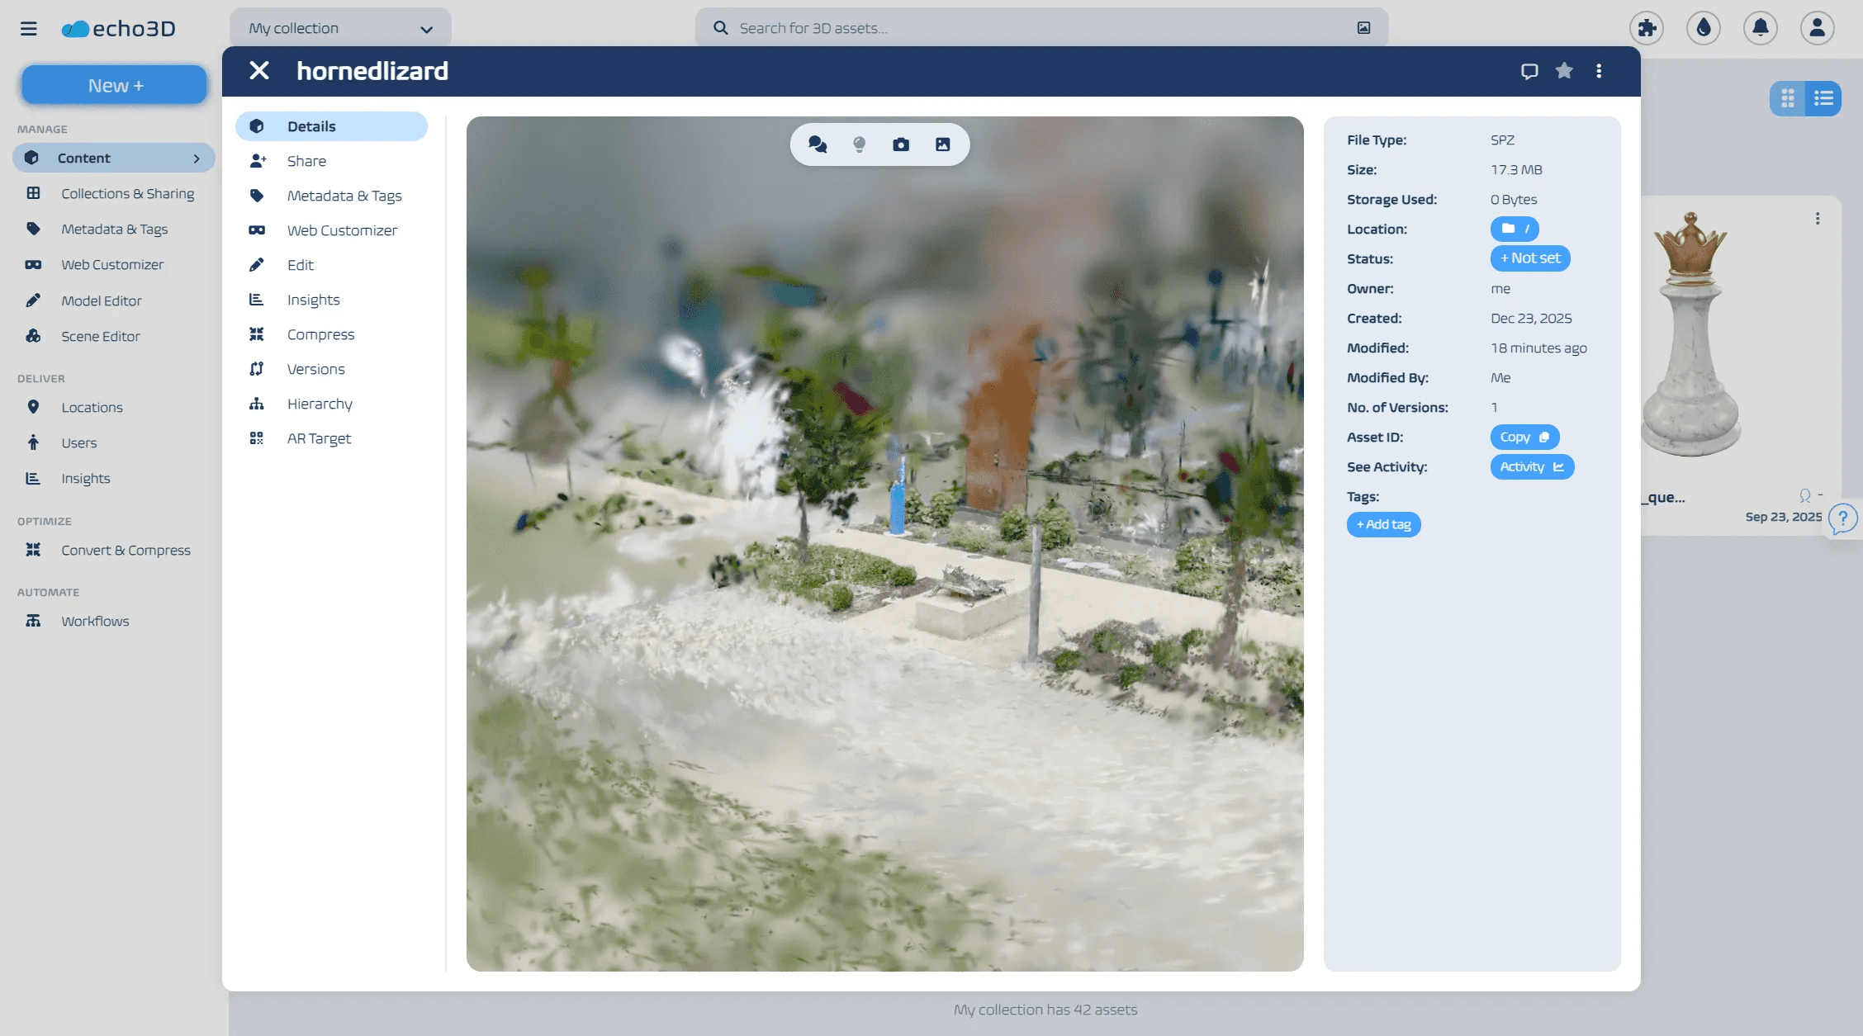Viewport: 1863px width, 1036px height.
Task: Open the hamburger menu icon
Action: (29, 28)
